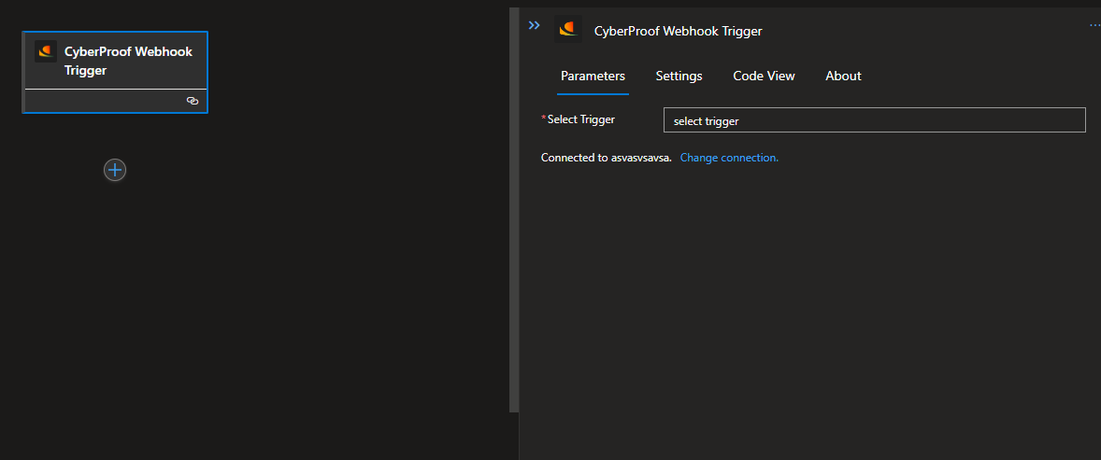Click the empty area below Change connection
The height and width of the screenshot is (460, 1101).
click(x=808, y=309)
